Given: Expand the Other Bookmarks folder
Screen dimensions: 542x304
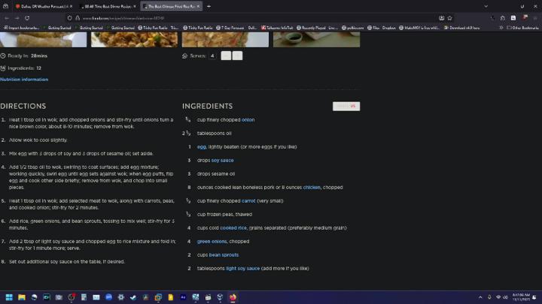Looking at the screenshot, I should pyautogui.click(x=524, y=28).
